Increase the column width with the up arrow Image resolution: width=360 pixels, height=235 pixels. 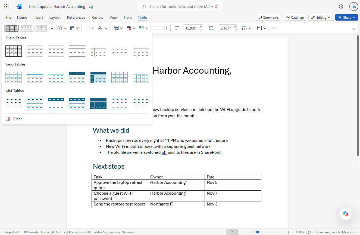235,27
